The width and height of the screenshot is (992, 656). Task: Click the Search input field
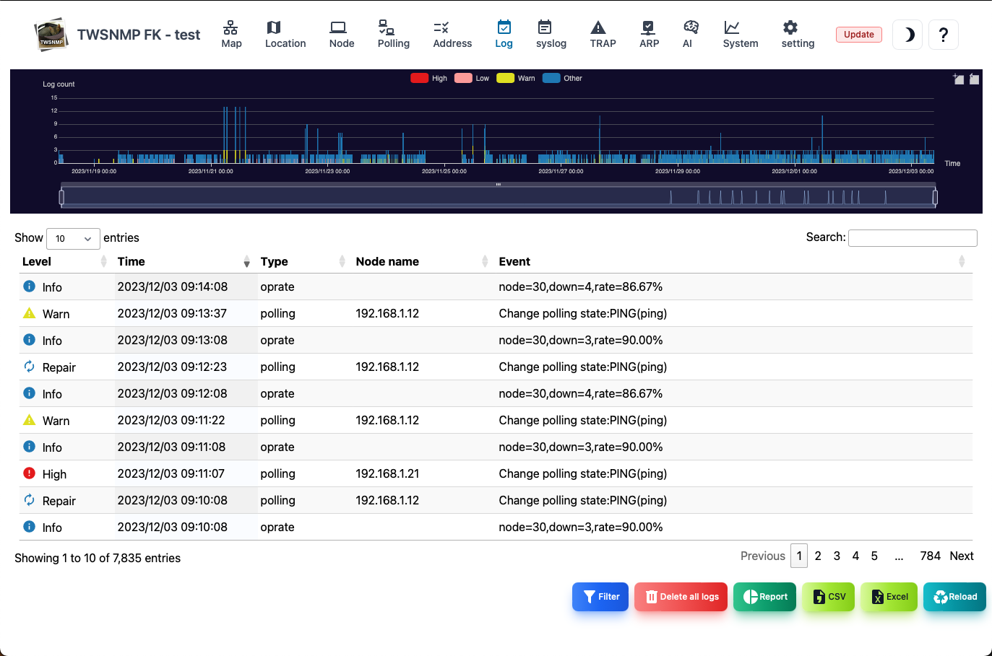point(913,238)
